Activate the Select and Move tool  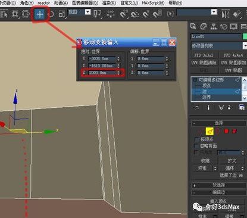pyautogui.click(x=40, y=14)
